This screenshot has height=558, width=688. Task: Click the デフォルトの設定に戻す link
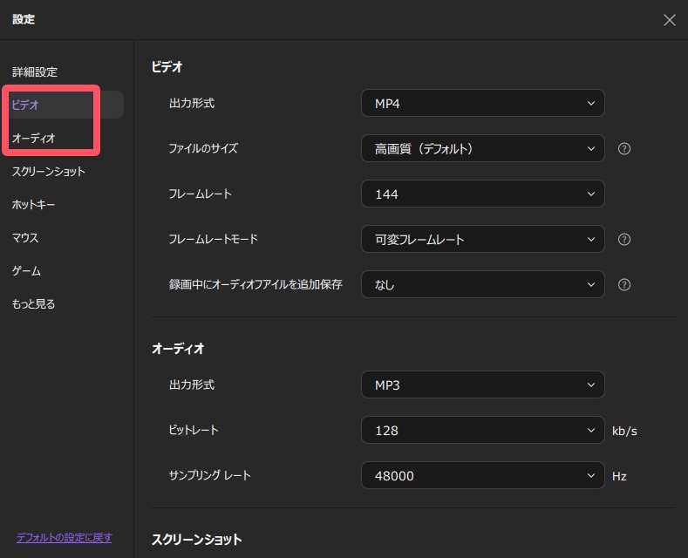pyautogui.click(x=64, y=538)
